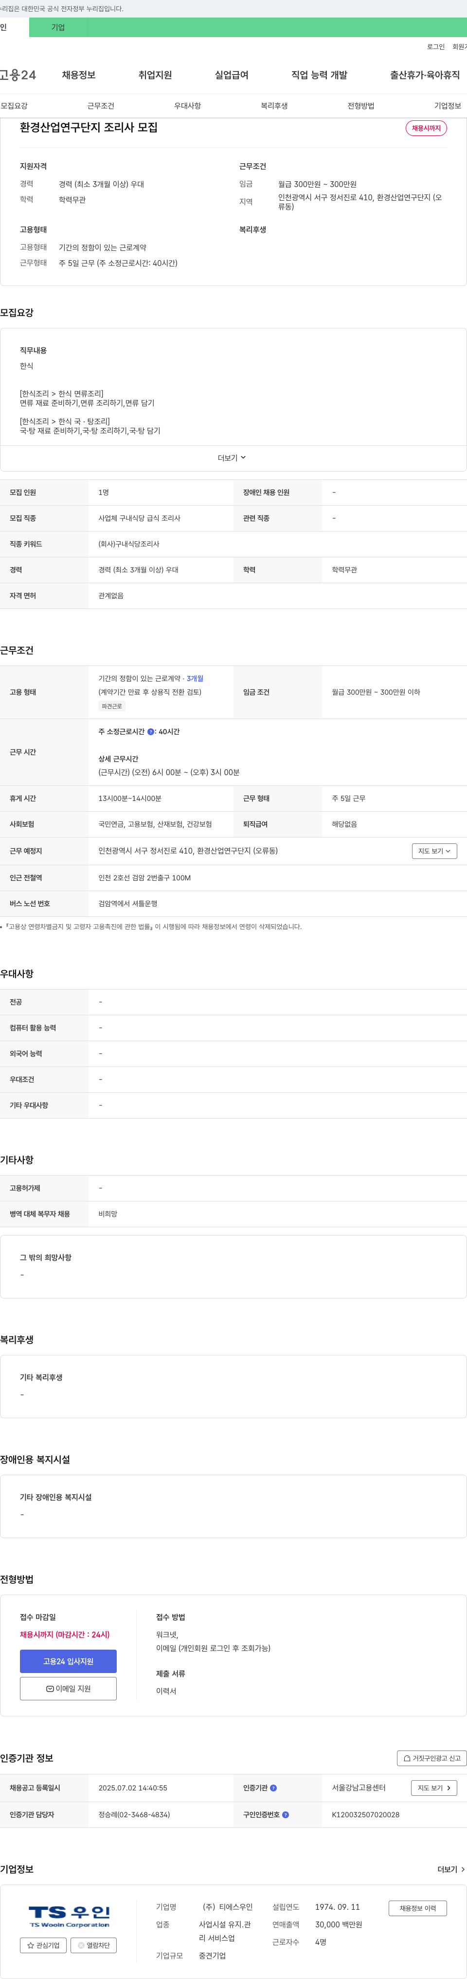Jump to 복리후생 section tab
Screen dimensions: 467x1979
(x=274, y=106)
